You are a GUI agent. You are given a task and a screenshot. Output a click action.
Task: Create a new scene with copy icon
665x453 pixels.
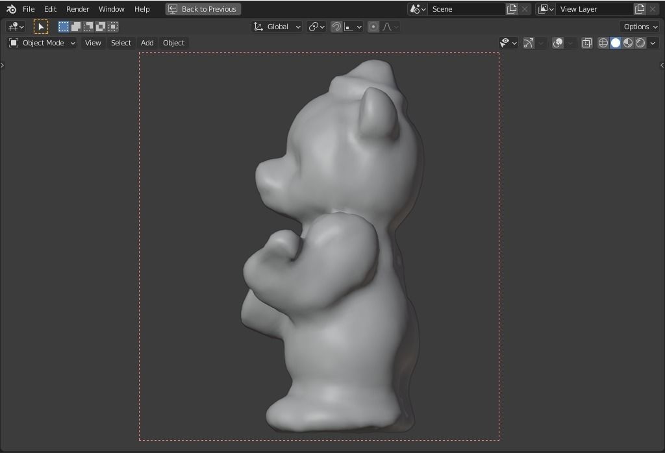click(x=512, y=9)
